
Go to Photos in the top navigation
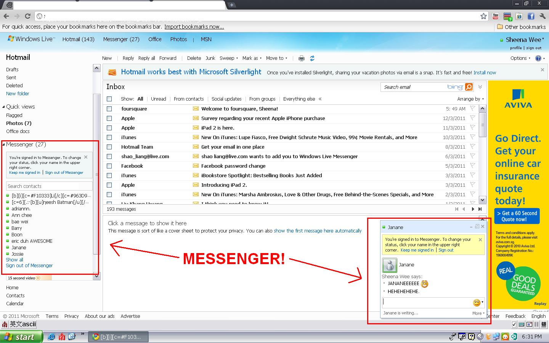pos(178,39)
